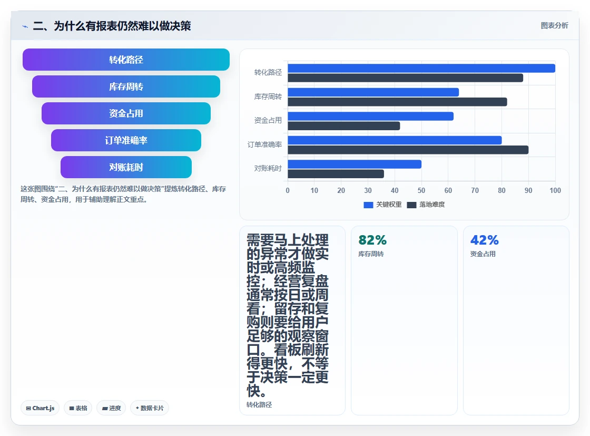Click the Chart.js tag chip
The image size is (590, 436).
pyautogui.click(x=40, y=408)
